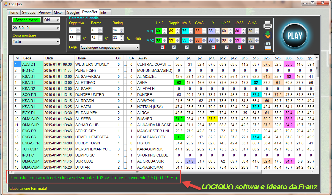Click the floppy disk save icon
332x195 pixels.
pos(268,46)
